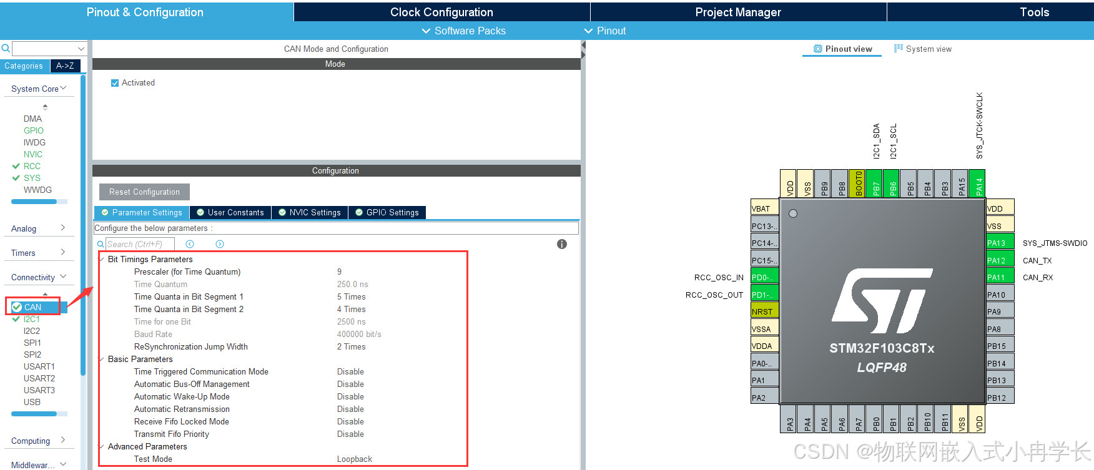
Task: Collapse the Connectivity category
Action: [39, 277]
